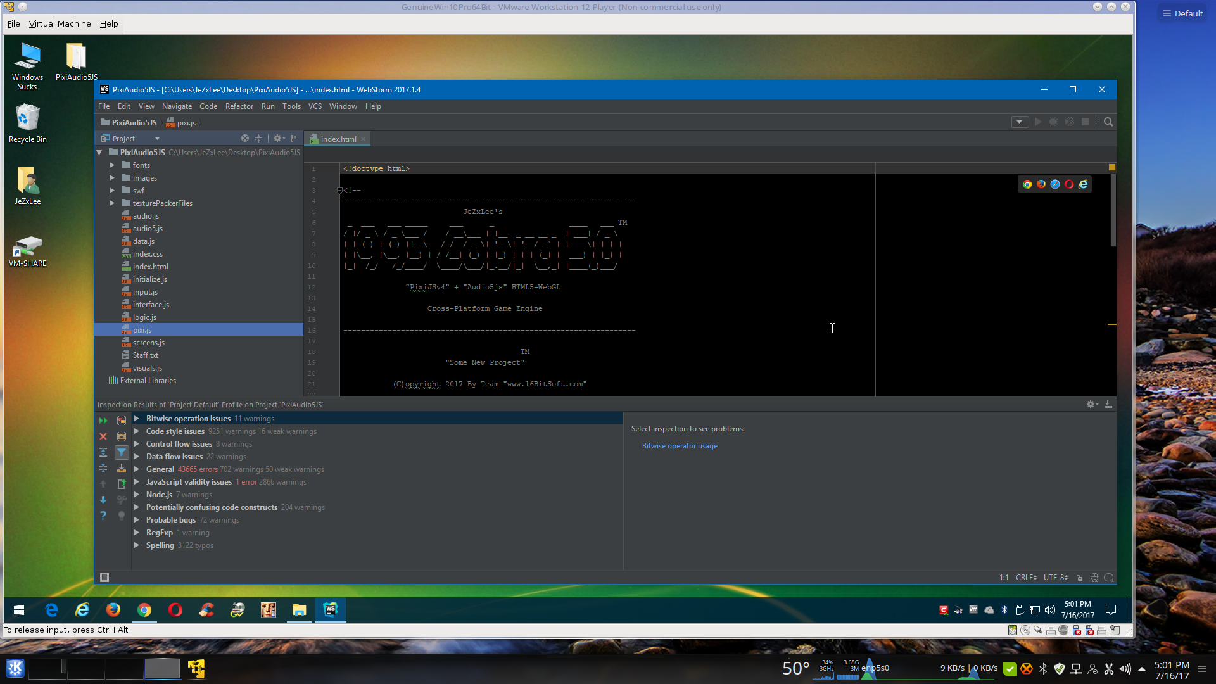
Task: Click fold toggle beside comment line 3
Action: 340,190
